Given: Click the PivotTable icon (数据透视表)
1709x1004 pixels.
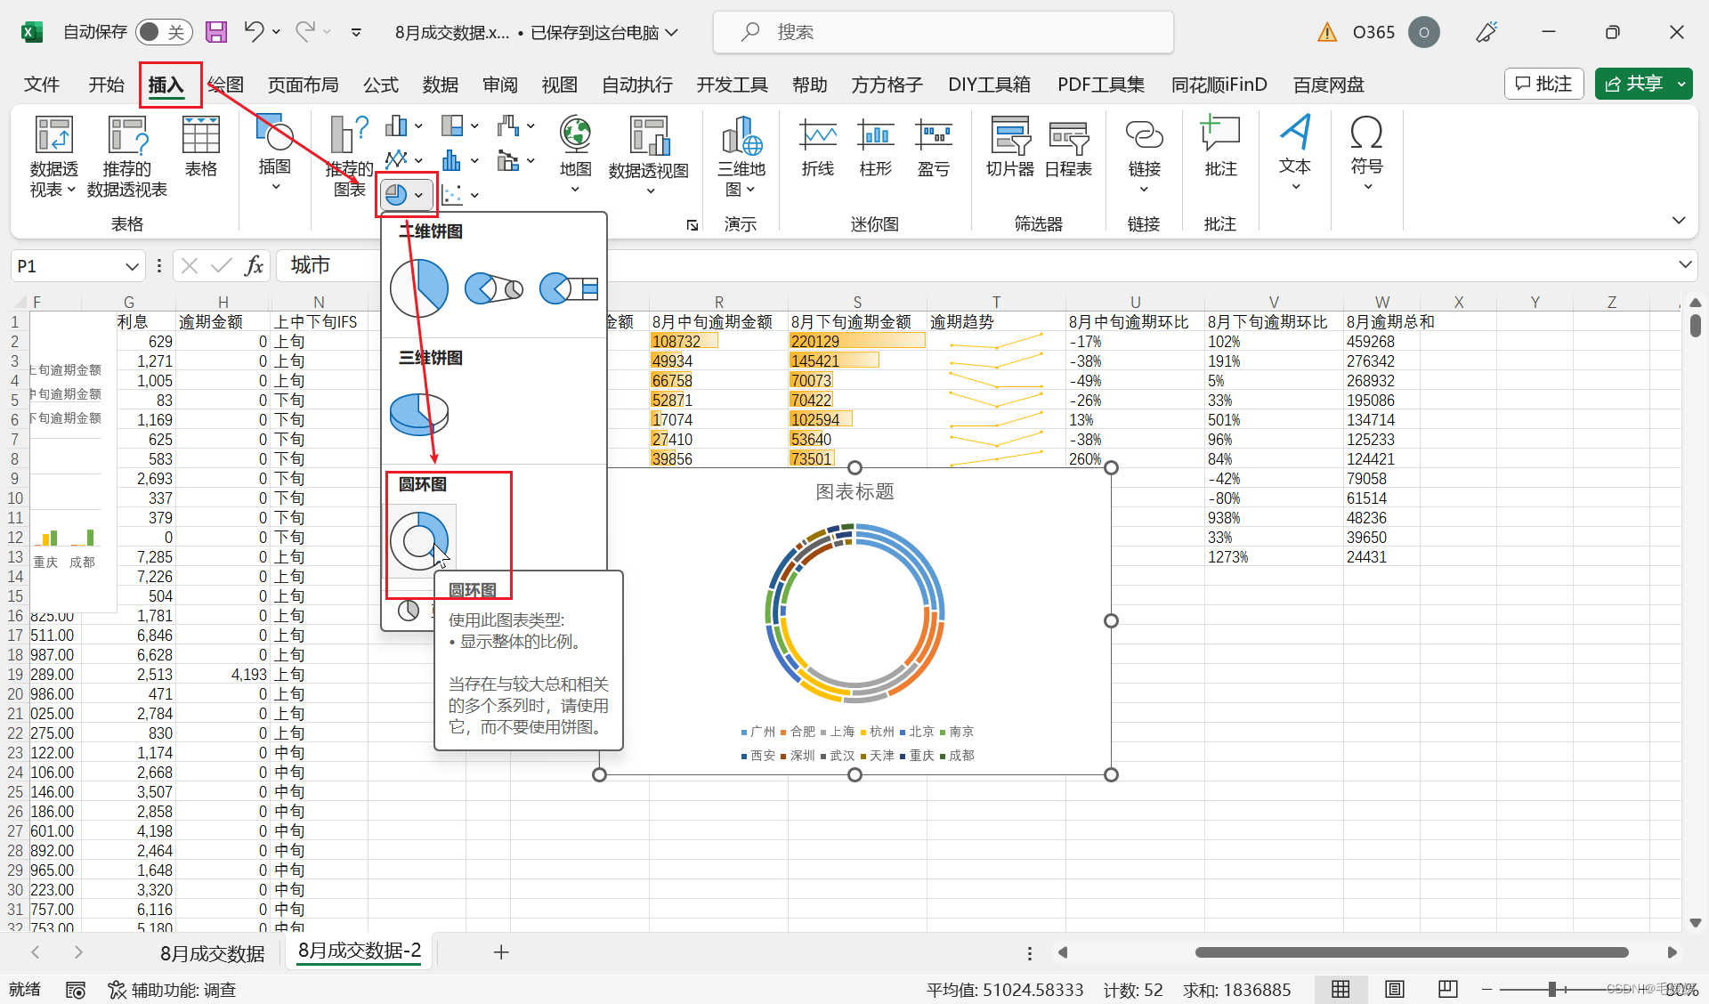Looking at the screenshot, I should (x=53, y=157).
